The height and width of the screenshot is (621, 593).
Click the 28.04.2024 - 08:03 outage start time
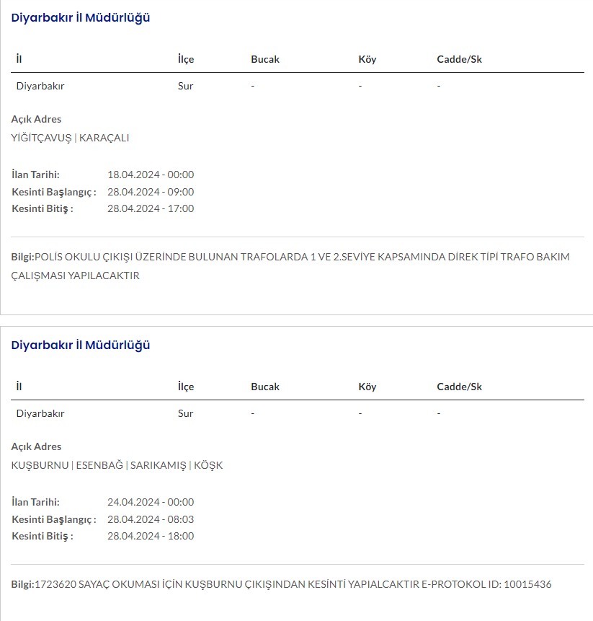pyautogui.click(x=151, y=519)
